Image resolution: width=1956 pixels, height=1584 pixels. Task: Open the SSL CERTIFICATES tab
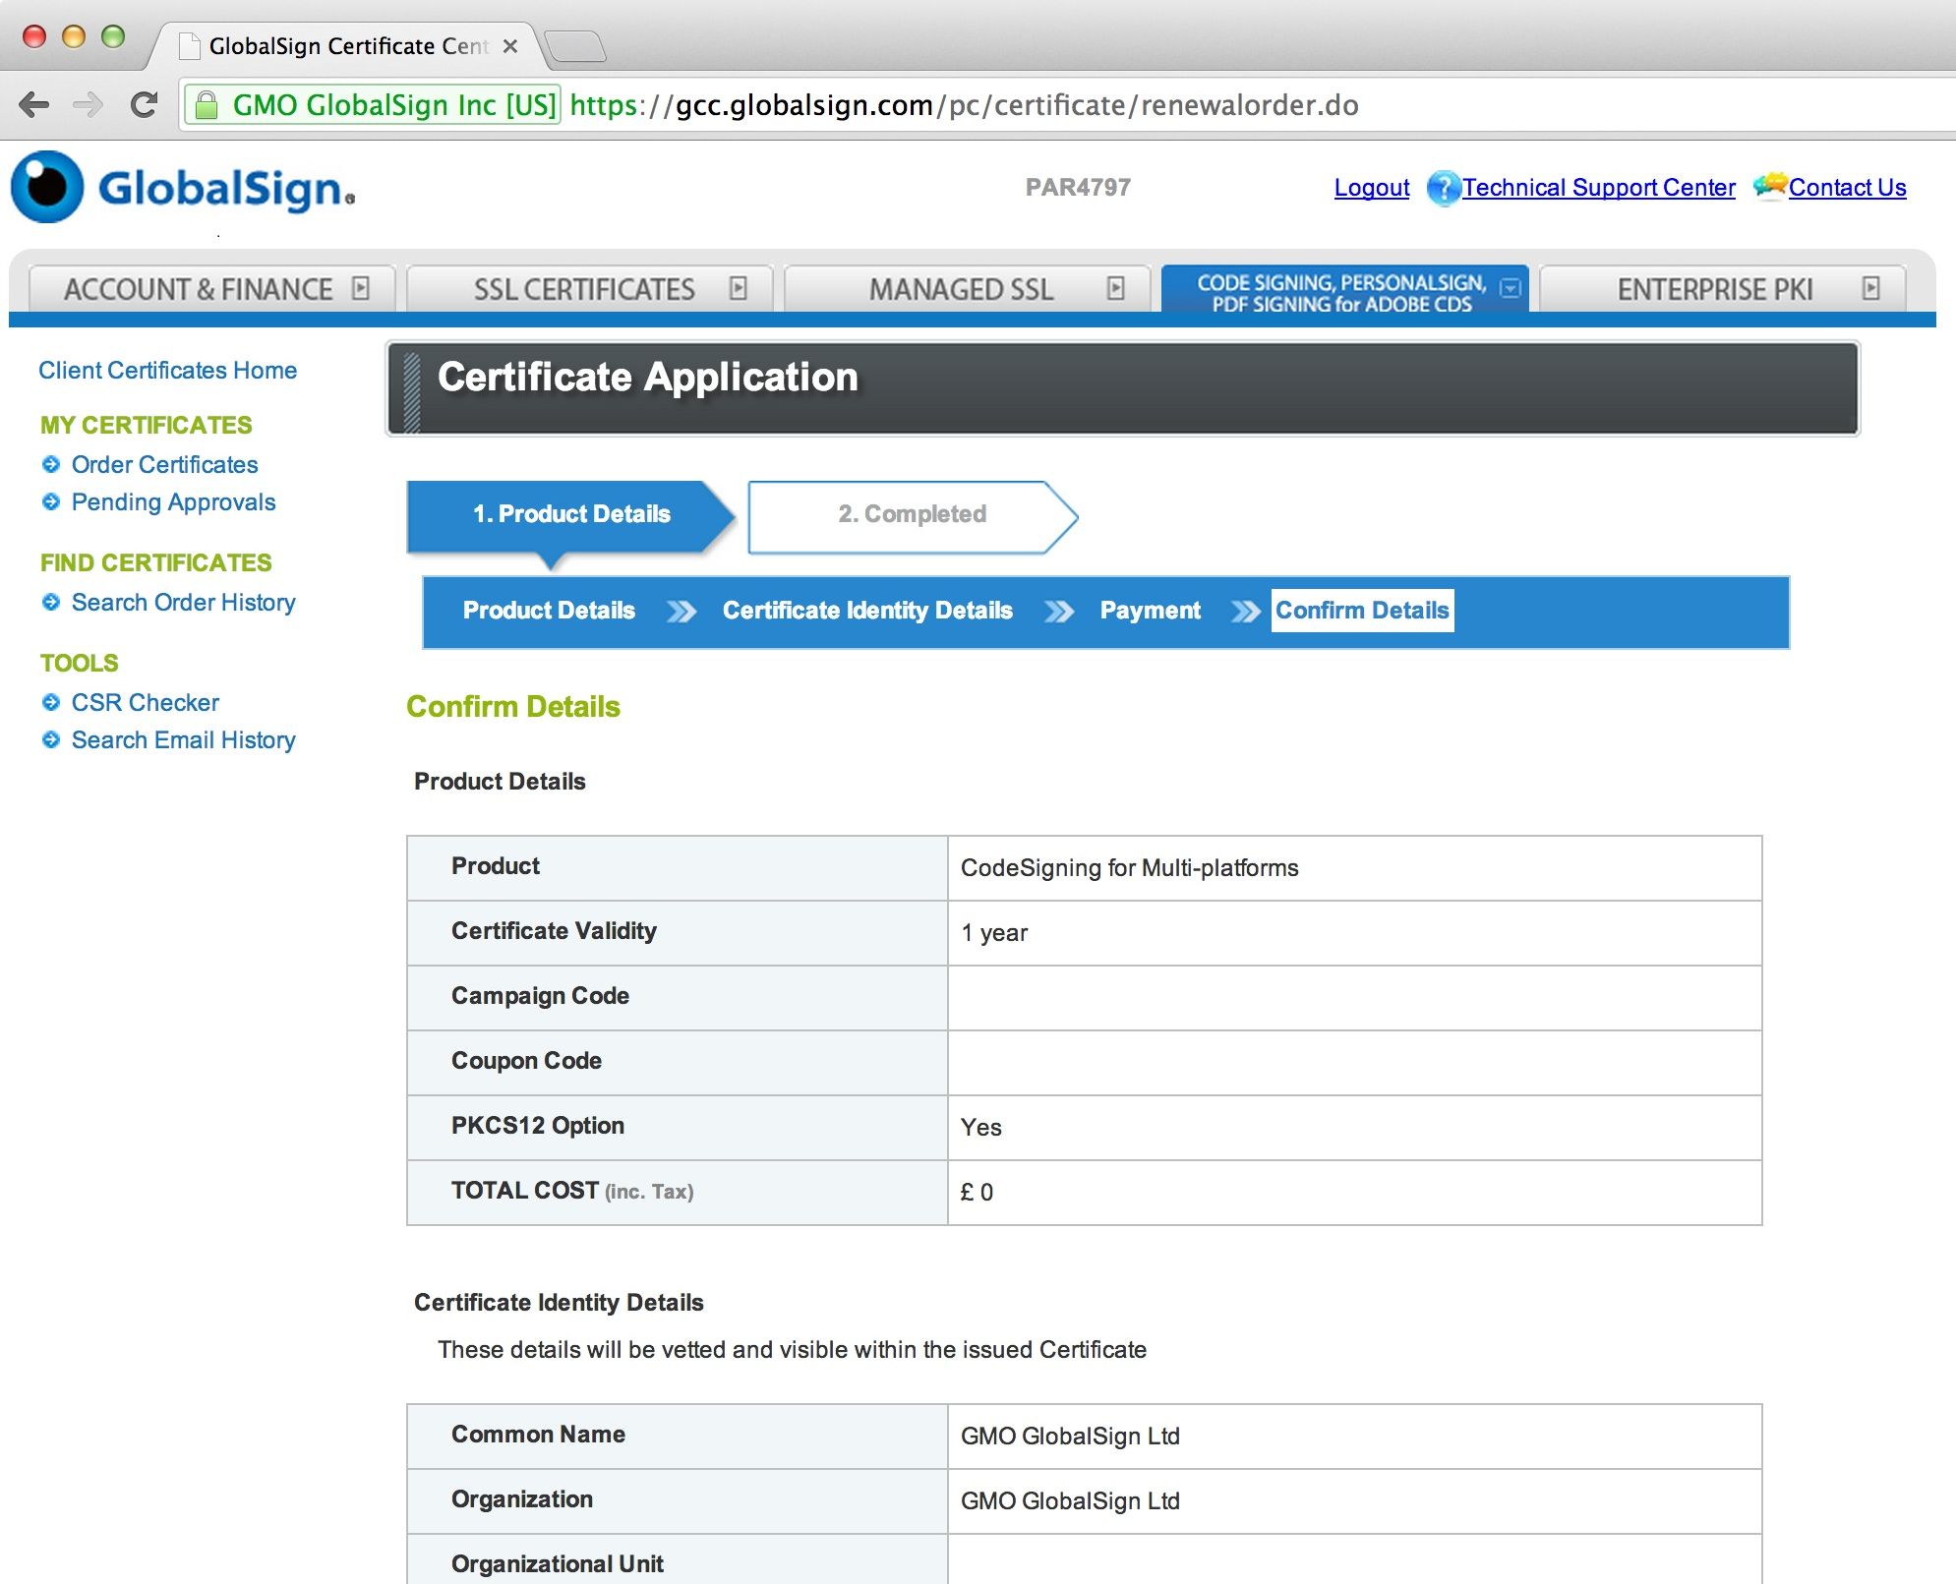590,289
